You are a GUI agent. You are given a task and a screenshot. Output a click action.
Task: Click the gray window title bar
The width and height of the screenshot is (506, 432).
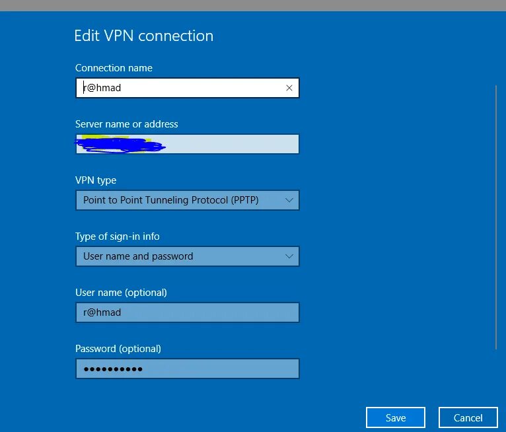click(x=253, y=5)
